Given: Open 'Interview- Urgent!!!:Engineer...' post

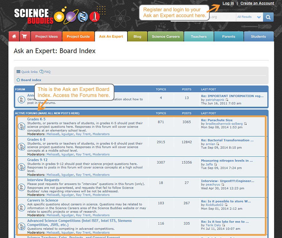Looking at the screenshot, I should pos(227,181).
